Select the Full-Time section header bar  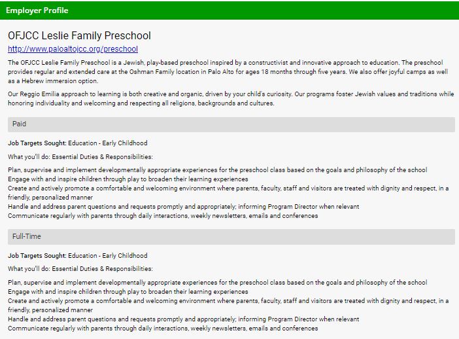pyautogui.click(x=231, y=236)
